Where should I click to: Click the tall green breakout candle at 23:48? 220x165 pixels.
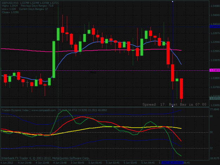tap(54, 59)
